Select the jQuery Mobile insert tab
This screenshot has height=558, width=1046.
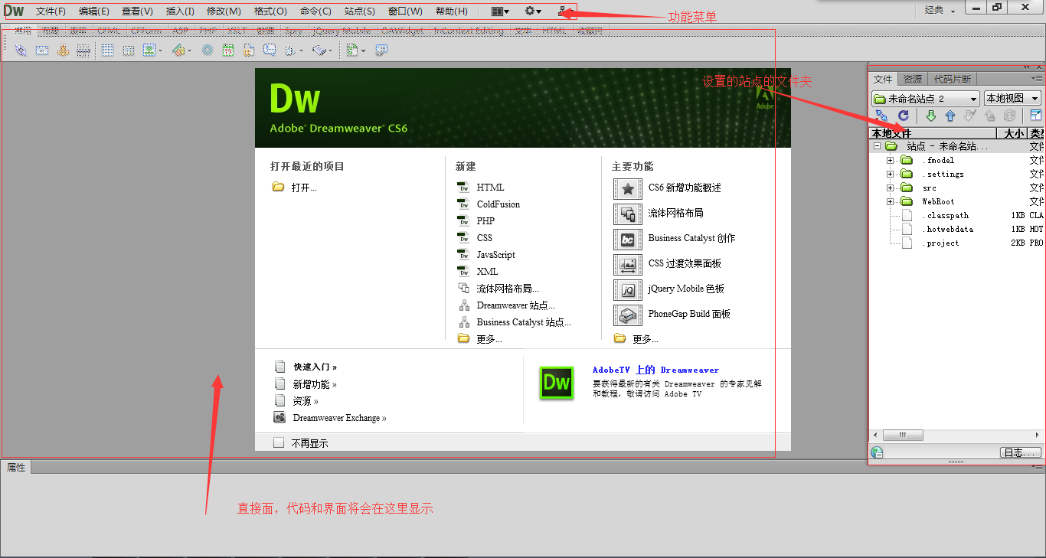point(342,31)
